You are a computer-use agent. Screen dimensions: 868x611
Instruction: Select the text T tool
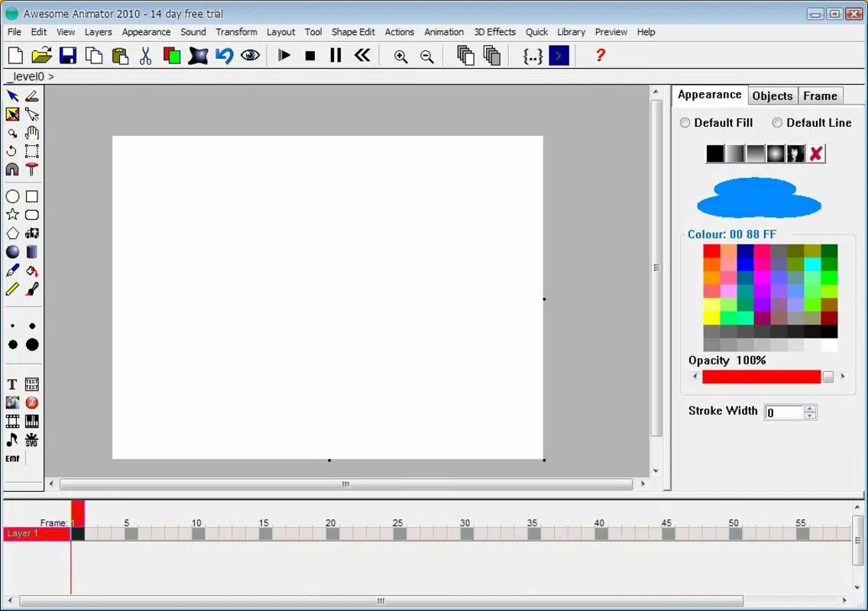point(12,385)
